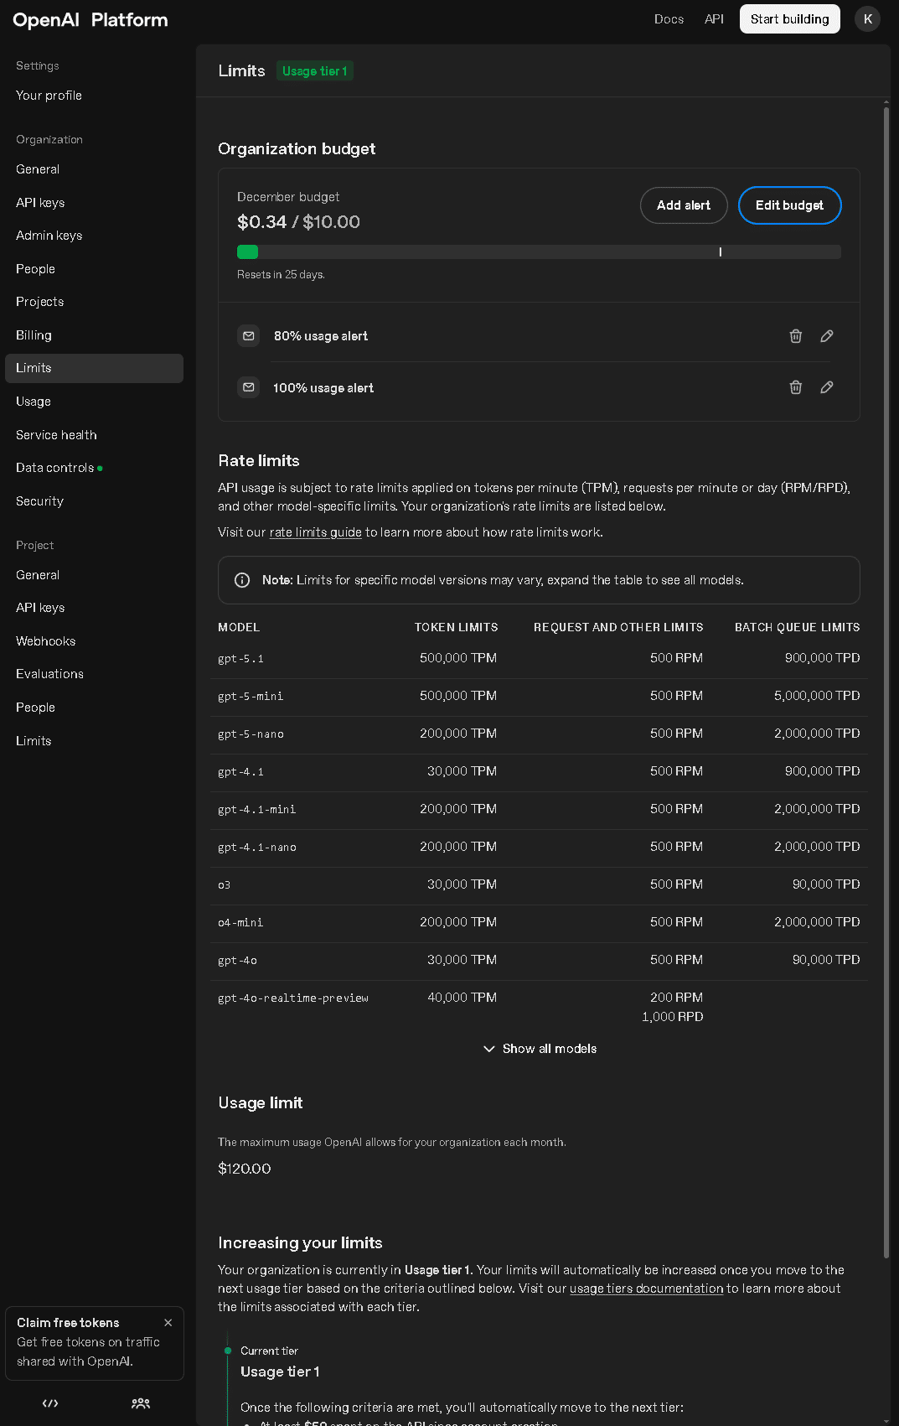Screen dimensions: 899x1426
Task: Click the December budget progress bar
Action: [539, 251]
